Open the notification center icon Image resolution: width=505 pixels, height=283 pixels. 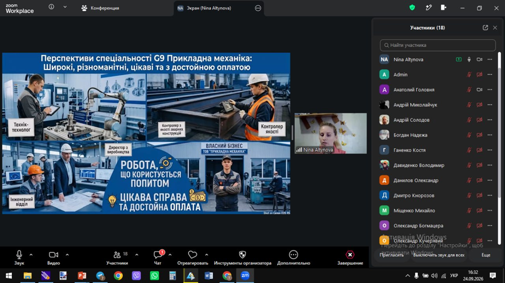coord(493,276)
